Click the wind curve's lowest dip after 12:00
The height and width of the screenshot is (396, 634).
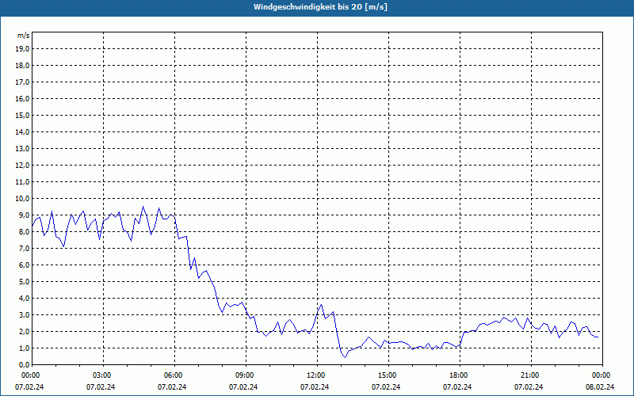(344, 357)
